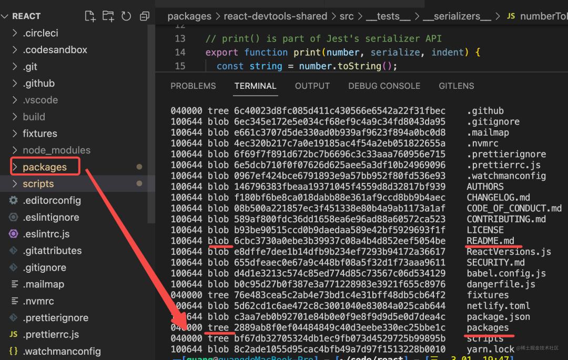Click the New File icon in explorer header
The width and height of the screenshot is (568, 360).
tap(90, 16)
